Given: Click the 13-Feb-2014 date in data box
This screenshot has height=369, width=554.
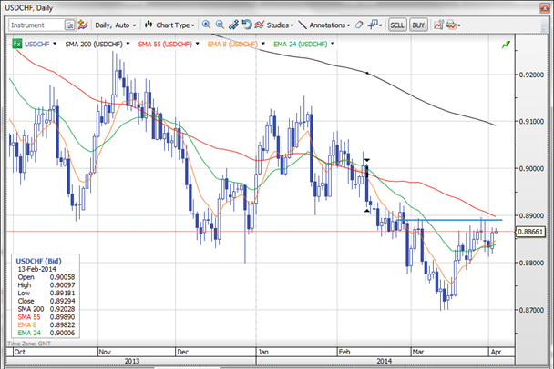Looking at the screenshot, I should tap(37, 269).
